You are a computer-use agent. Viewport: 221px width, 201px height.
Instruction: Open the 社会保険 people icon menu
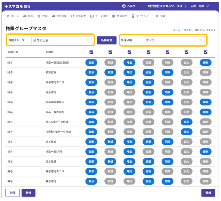coord(53,16)
